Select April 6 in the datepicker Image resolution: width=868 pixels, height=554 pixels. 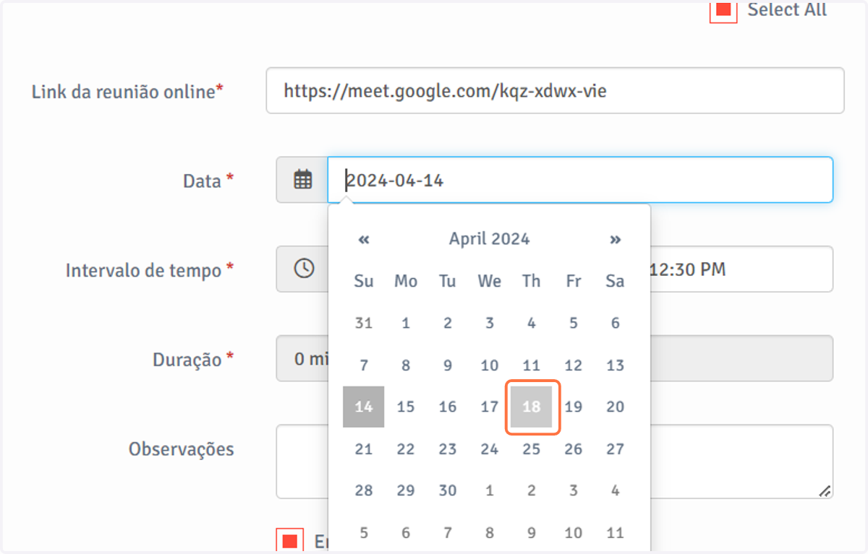coord(616,323)
